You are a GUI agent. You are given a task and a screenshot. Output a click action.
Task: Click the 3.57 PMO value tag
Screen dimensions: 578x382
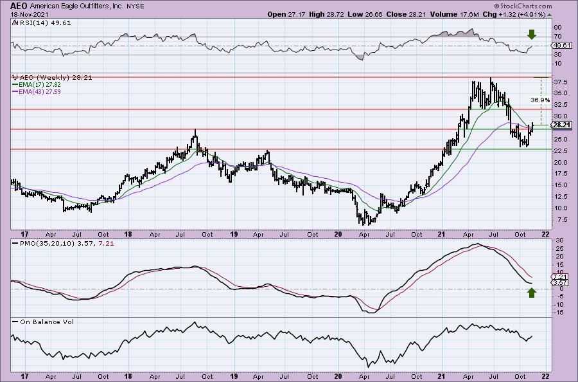coord(560,283)
